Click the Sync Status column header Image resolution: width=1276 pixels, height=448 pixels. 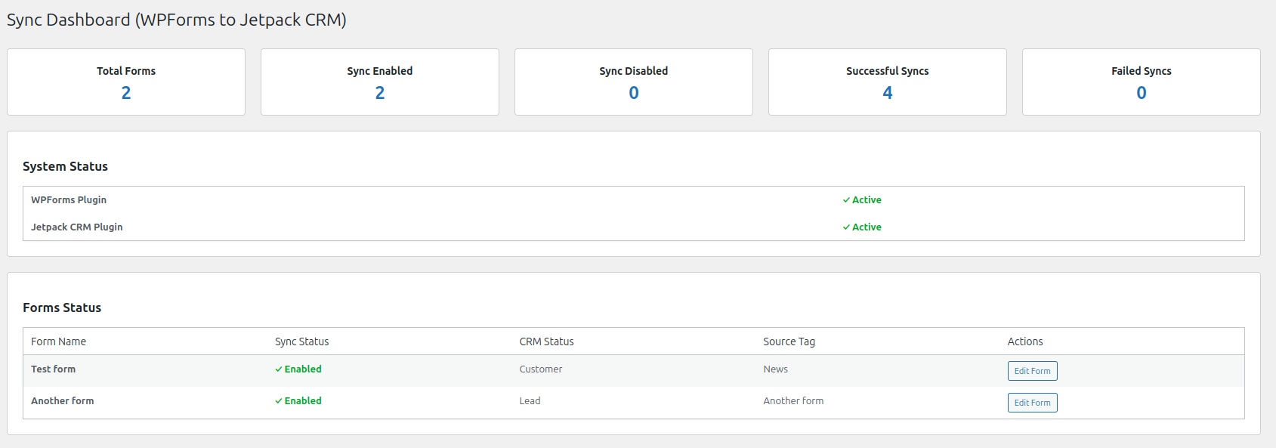pyautogui.click(x=302, y=341)
